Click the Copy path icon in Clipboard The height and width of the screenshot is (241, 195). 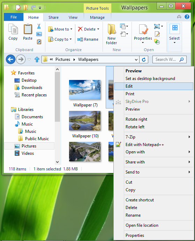39,34
